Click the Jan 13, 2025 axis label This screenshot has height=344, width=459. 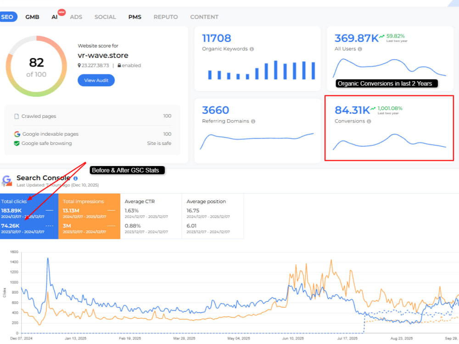[x=76, y=338]
